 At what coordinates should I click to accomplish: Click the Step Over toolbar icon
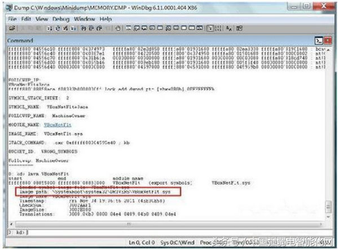coord(91,28)
